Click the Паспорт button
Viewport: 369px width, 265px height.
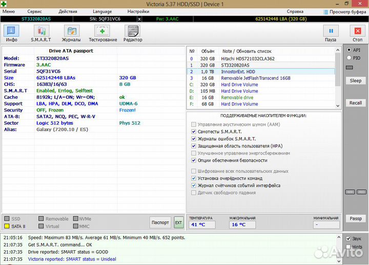coord(160,223)
